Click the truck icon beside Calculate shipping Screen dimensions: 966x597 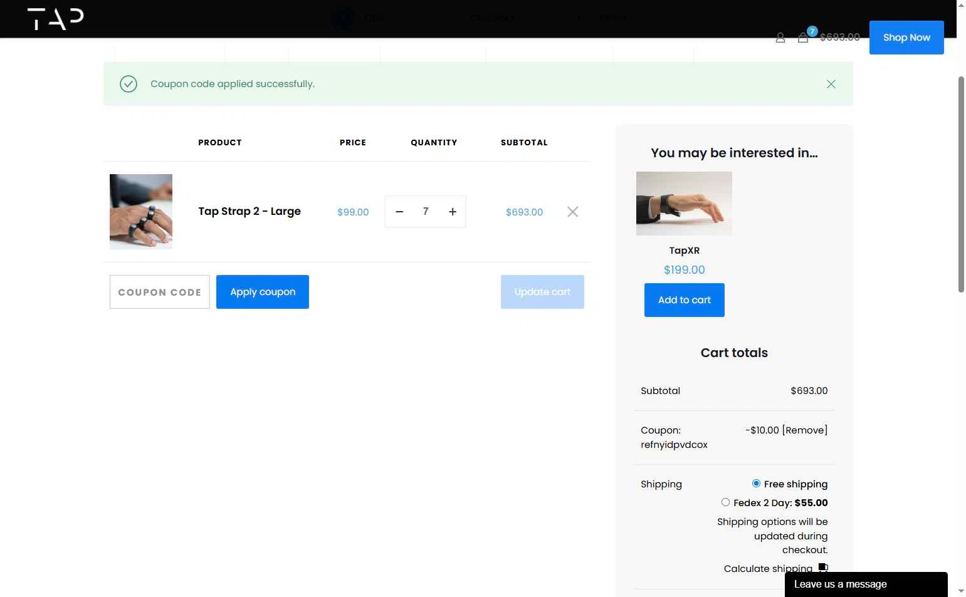(x=823, y=568)
